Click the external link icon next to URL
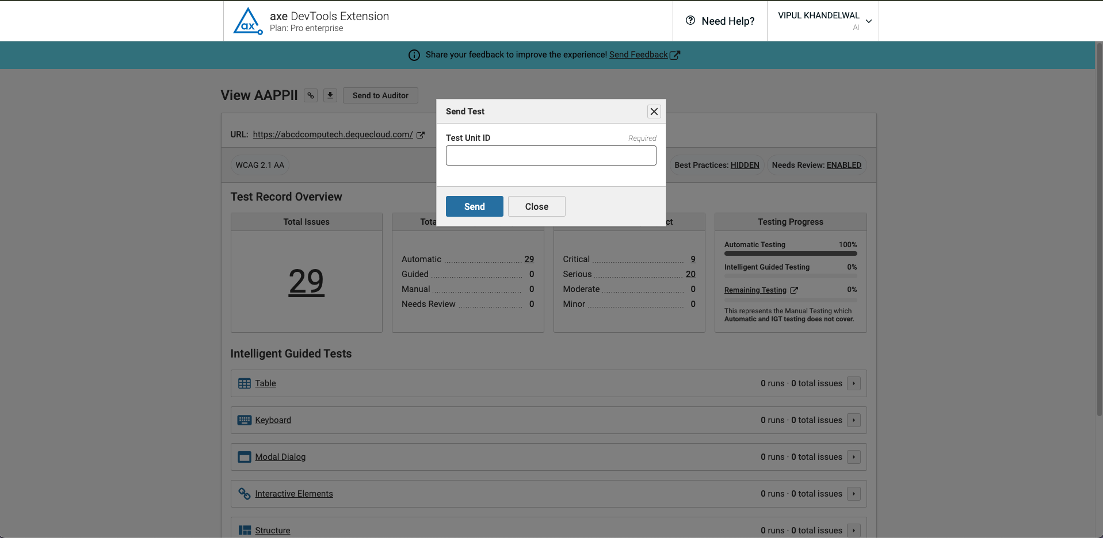Image resolution: width=1103 pixels, height=538 pixels. 421,135
